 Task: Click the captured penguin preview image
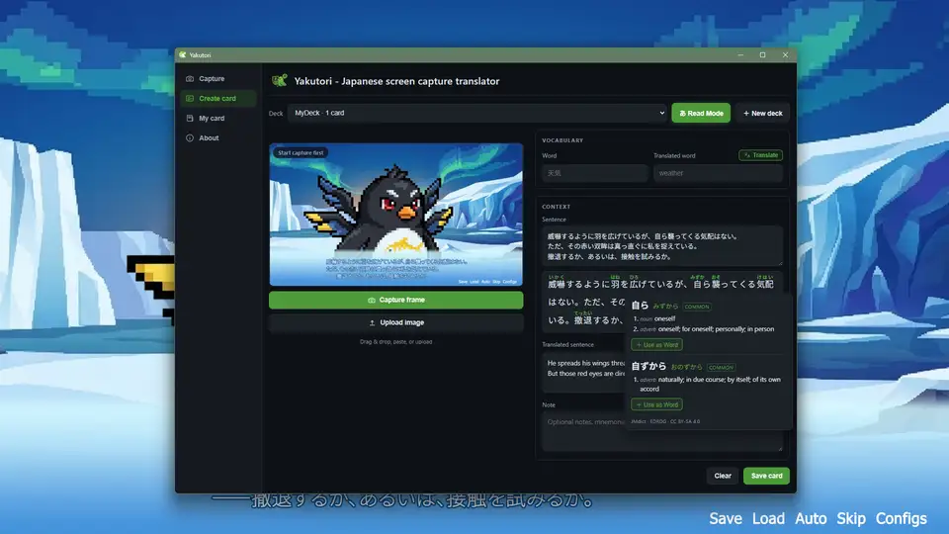[x=395, y=215]
